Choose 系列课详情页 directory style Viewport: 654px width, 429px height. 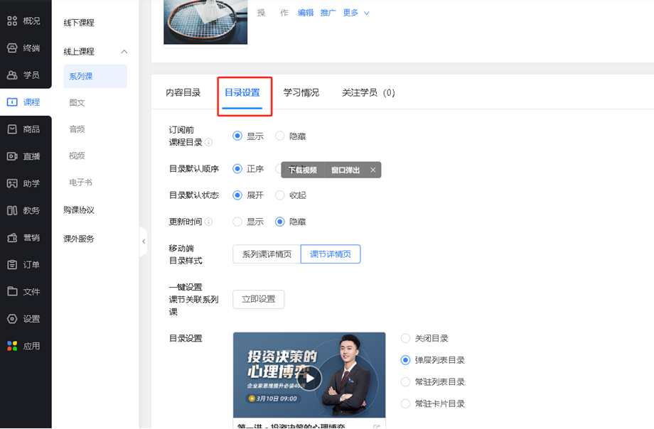[267, 254]
